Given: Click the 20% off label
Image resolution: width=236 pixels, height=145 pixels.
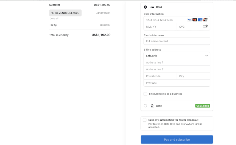Looking at the screenshot, I should [x=54, y=19].
